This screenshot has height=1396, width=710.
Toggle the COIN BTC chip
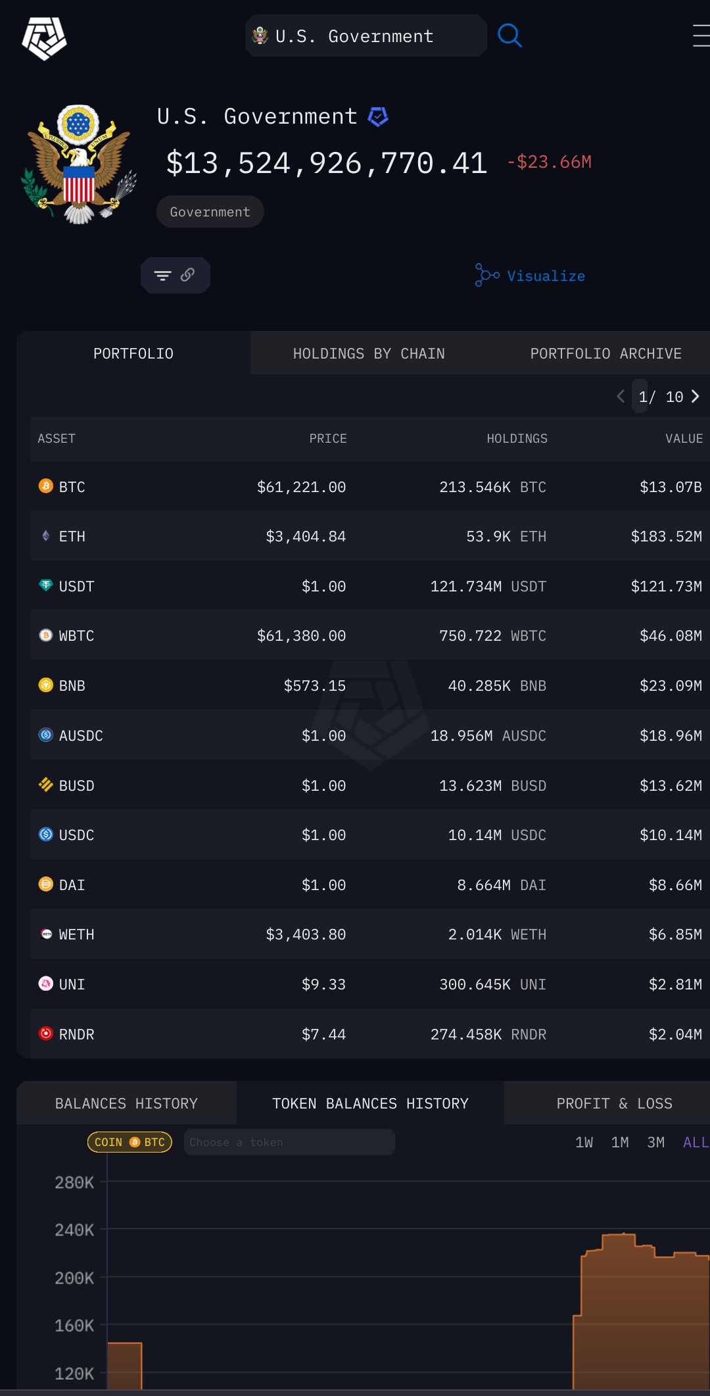click(130, 1142)
